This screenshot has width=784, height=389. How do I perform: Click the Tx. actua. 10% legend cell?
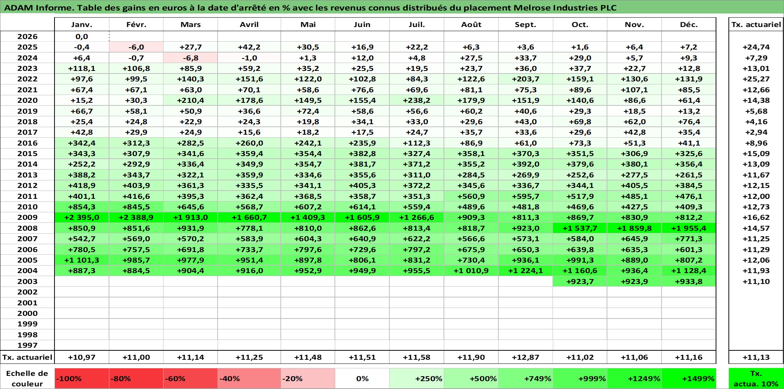click(756, 378)
